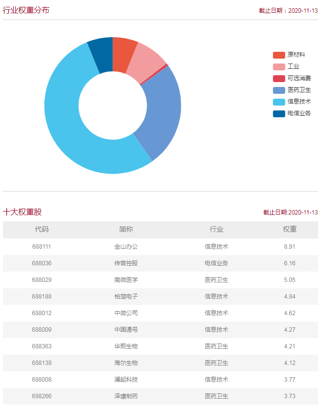The height and width of the screenshot is (406, 323).
Task: Click stock name 柏楚电子
Action: pos(126,297)
